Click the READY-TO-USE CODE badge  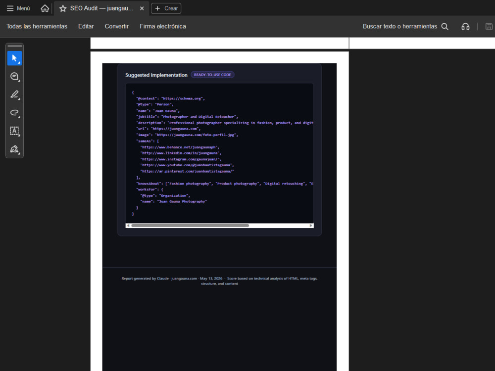point(212,75)
